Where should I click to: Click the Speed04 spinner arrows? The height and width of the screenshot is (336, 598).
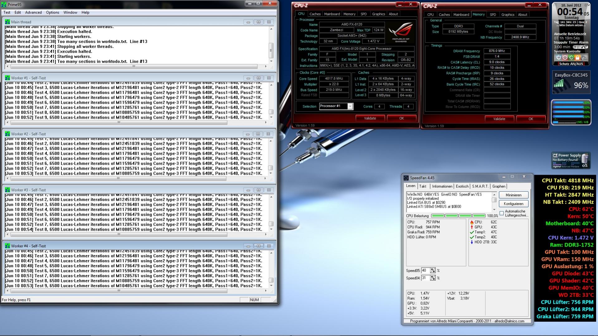pyautogui.click(x=433, y=278)
